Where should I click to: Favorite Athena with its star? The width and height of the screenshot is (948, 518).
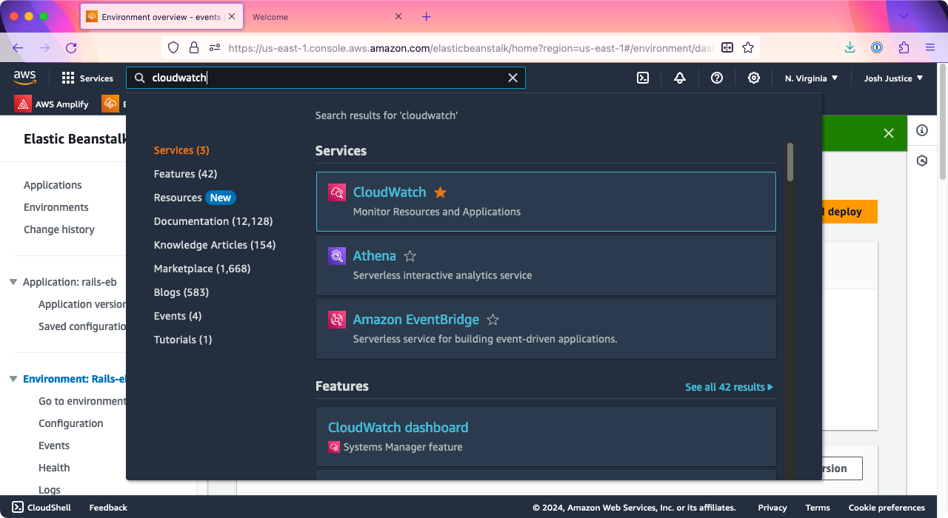tap(410, 256)
